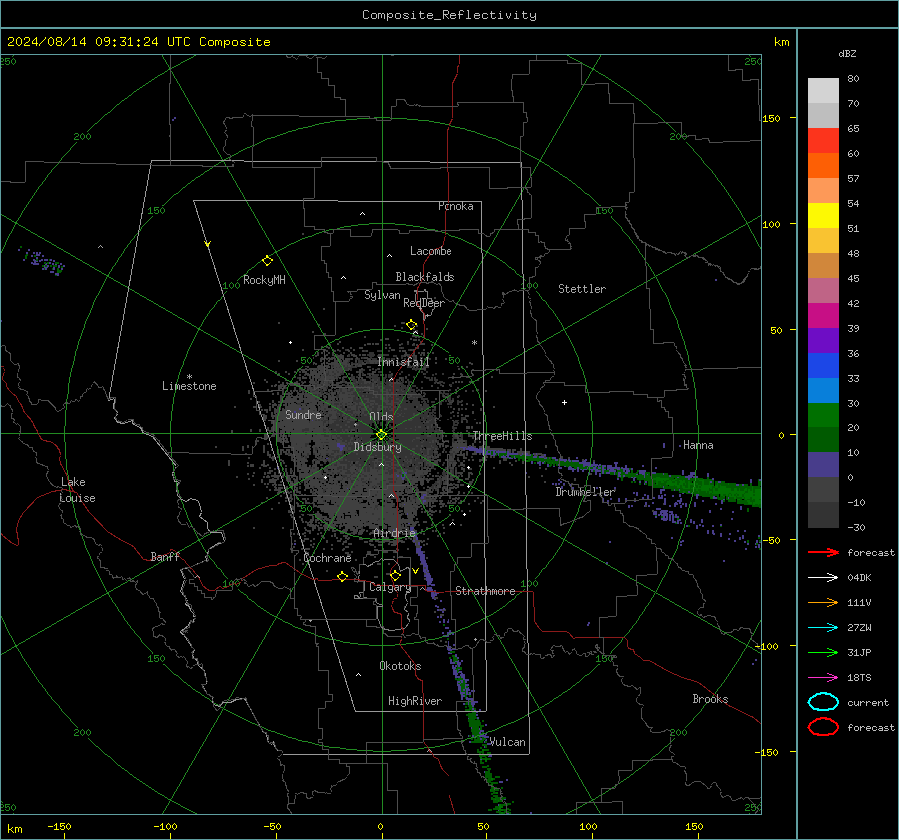Select the bright green swatch between 30 and 20
This screenshot has width=899, height=840.
(x=823, y=416)
